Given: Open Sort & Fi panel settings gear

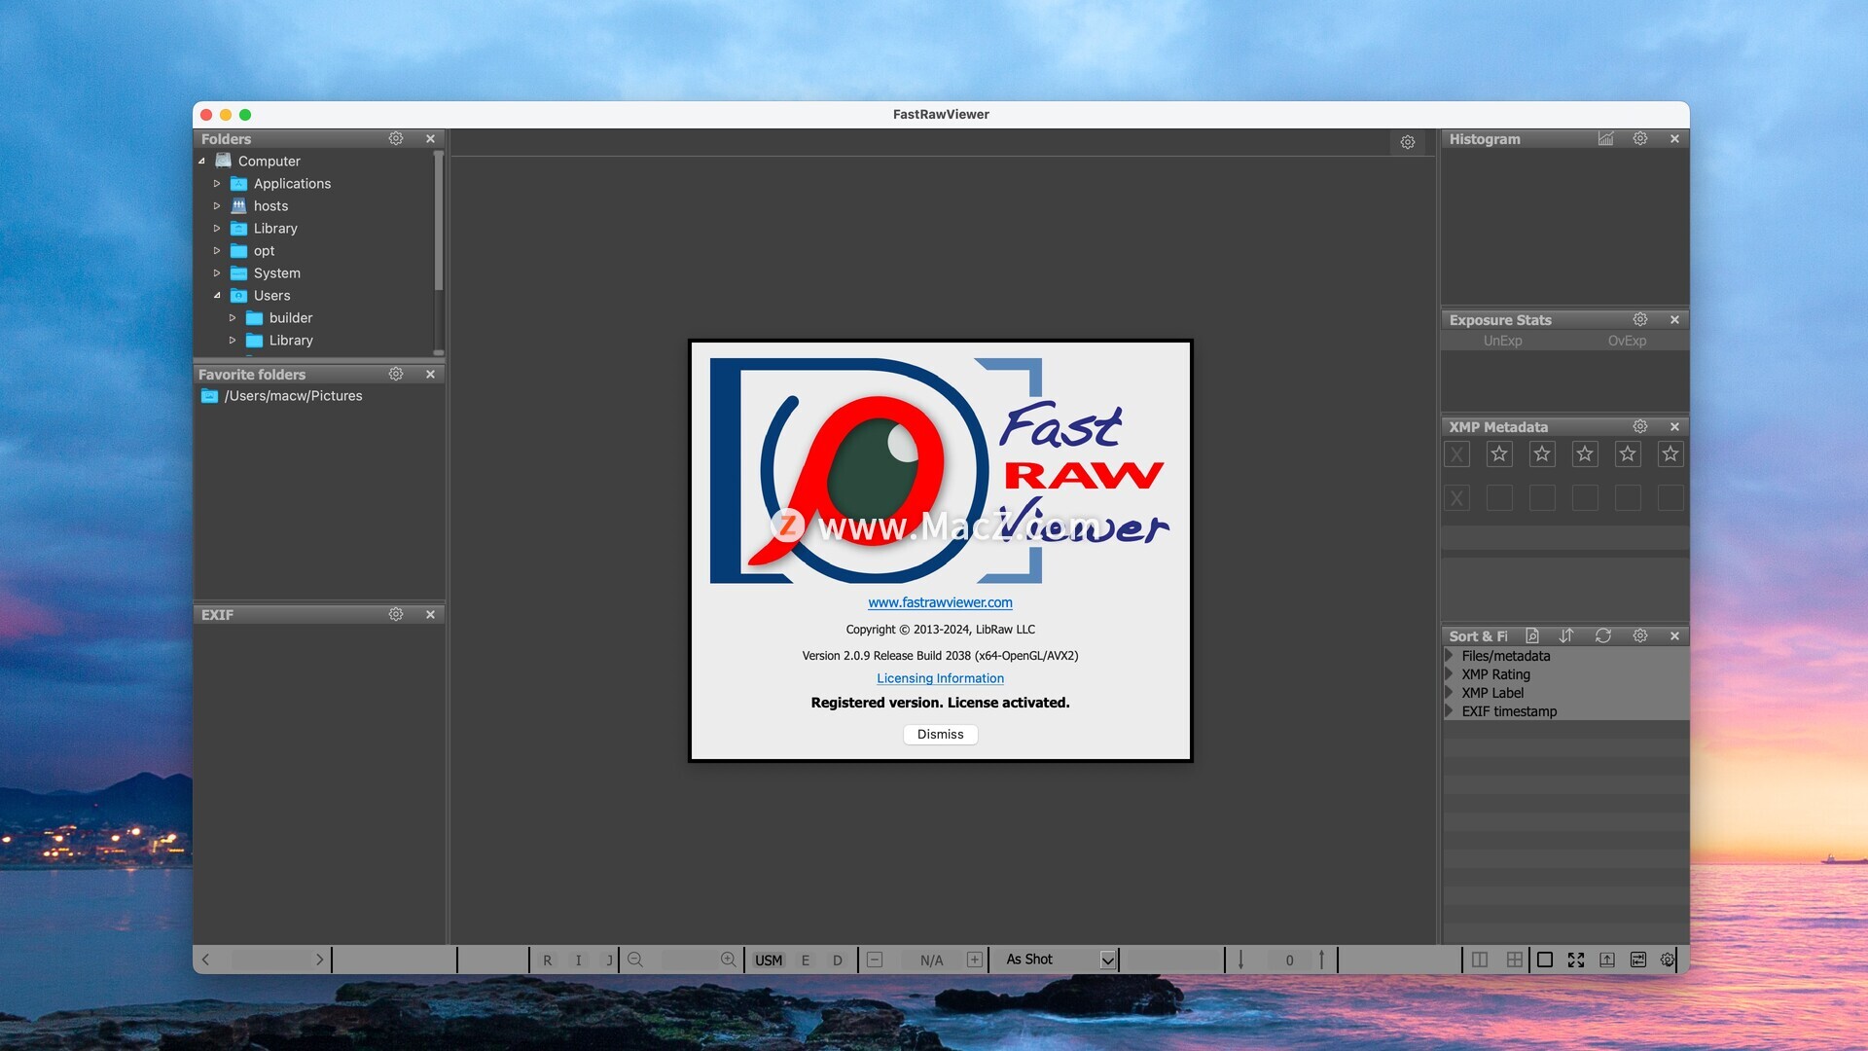Looking at the screenshot, I should pyautogui.click(x=1640, y=635).
